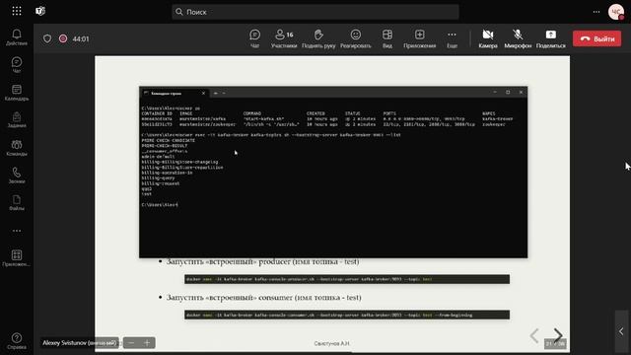Image resolution: width=631 pixels, height=355 pixels.
Task: Open settings and more ellipsis in title bar
Action: tap(596, 12)
